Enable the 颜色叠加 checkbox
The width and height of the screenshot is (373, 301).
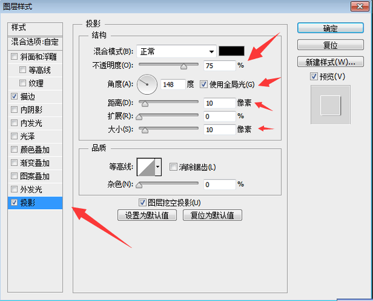tap(14, 149)
